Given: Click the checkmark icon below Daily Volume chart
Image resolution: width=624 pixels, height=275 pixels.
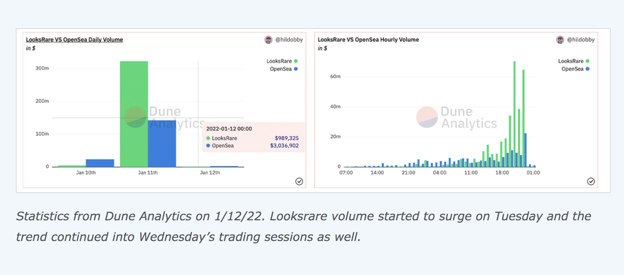Looking at the screenshot, I should coord(299,181).
